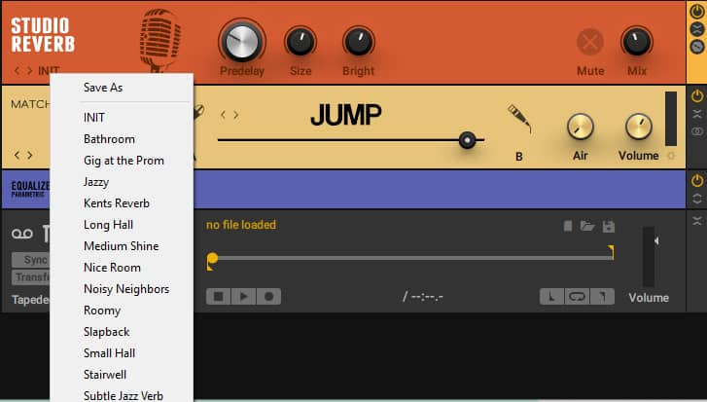Expand the Equalizer module panel
Image resolution: width=707 pixels, height=402 pixels.
coord(696,199)
